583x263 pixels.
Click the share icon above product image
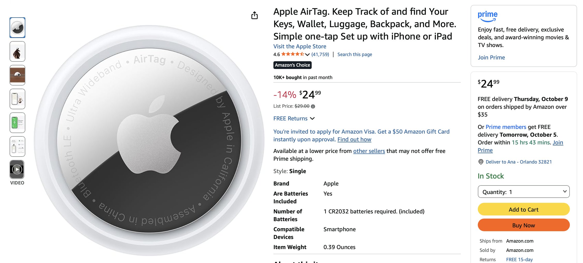(x=255, y=16)
